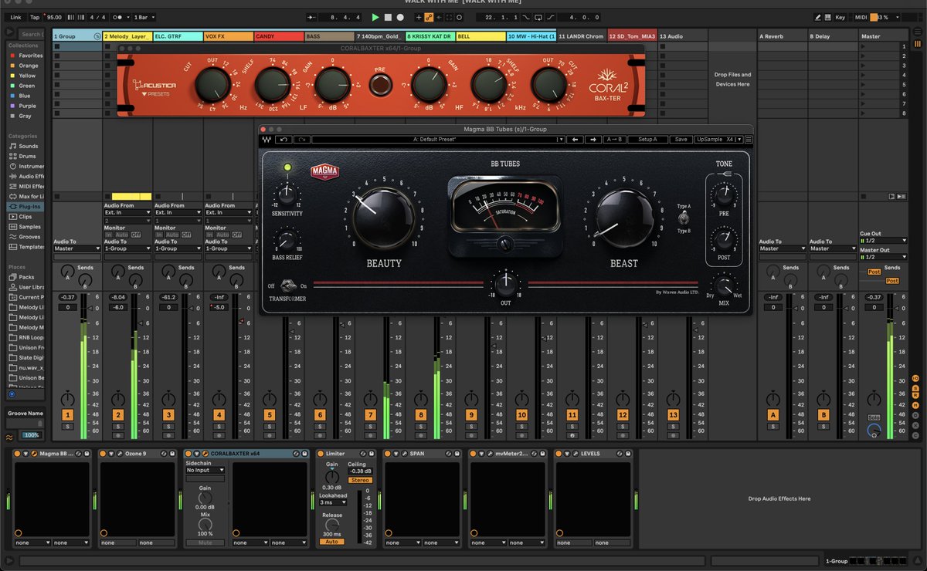Click the Waves logo in Magma plugin toolbar
This screenshot has width=927, height=571.
(x=267, y=140)
